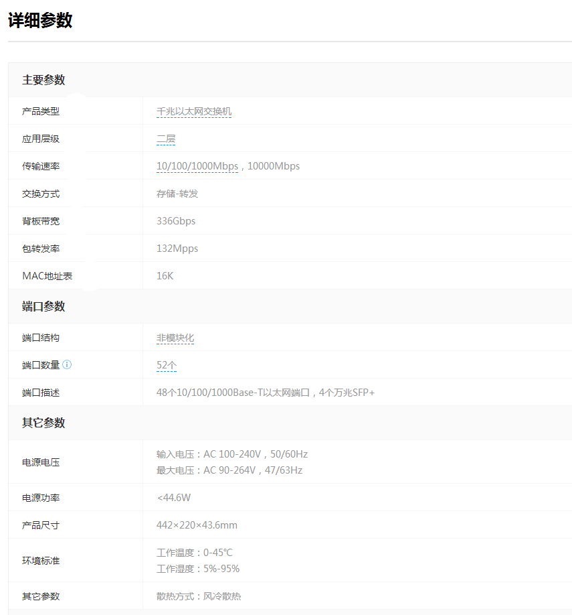Click the 442×220×43.6mm product size value
Screen dimensions: 572x615
click(197, 525)
